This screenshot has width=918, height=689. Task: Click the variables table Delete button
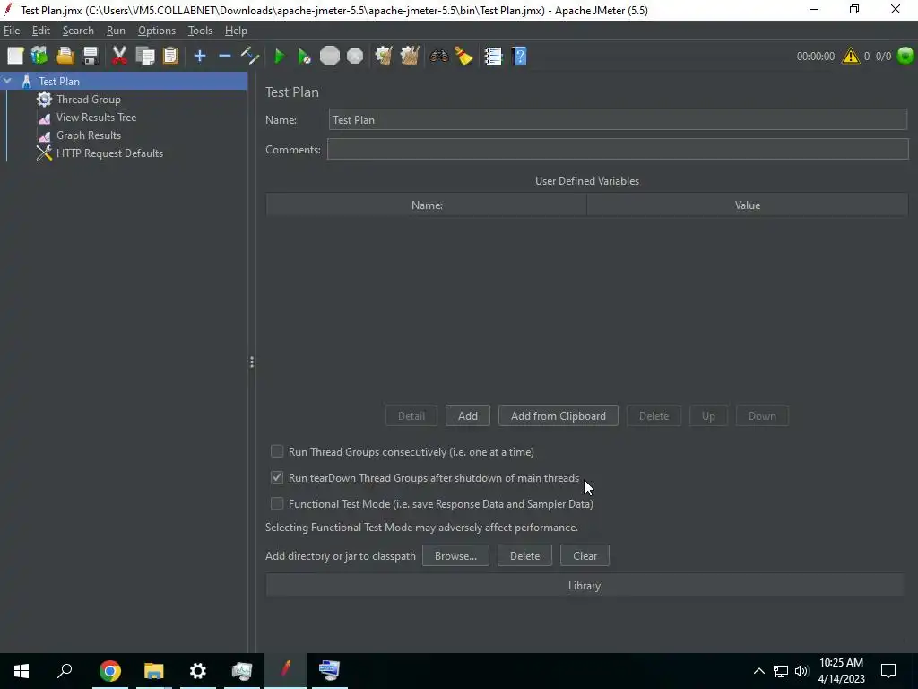pyautogui.click(x=654, y=415)
